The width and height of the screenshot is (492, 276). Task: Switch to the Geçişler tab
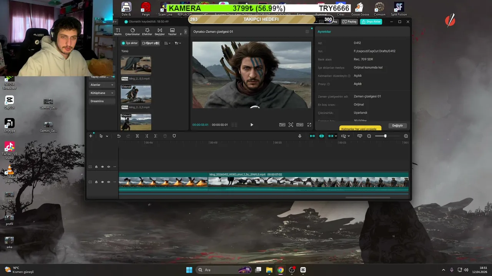160,32
